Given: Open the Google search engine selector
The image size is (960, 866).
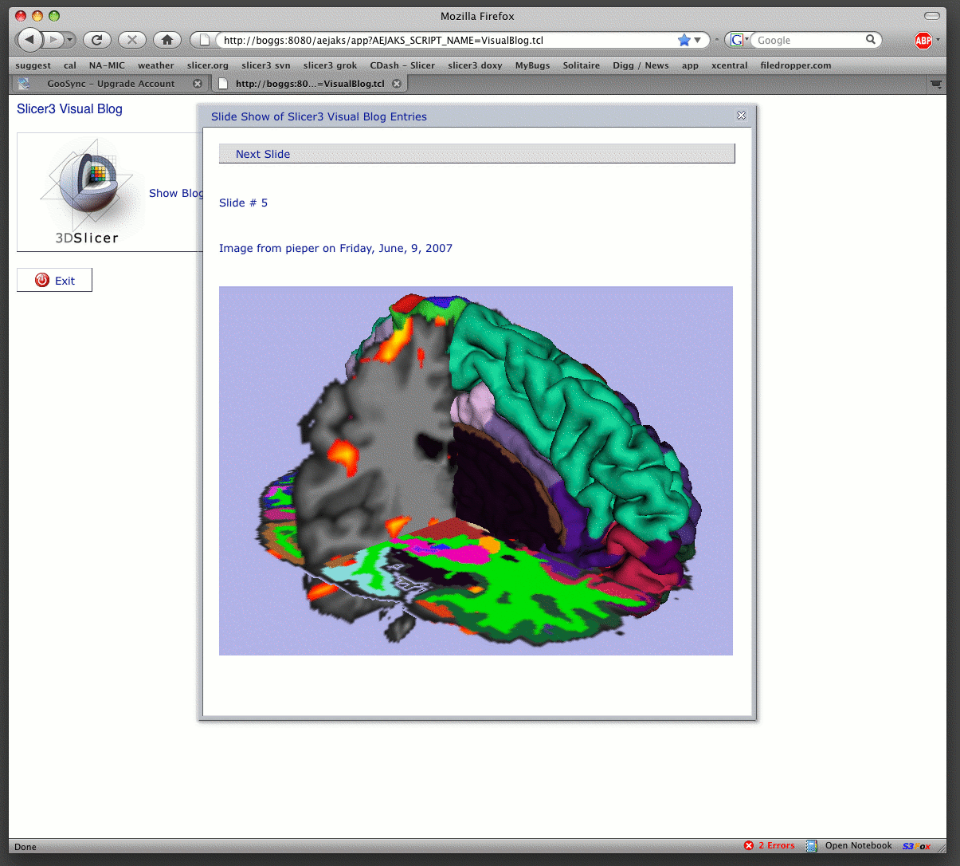Looking at the screenshot, I should 739,40.
